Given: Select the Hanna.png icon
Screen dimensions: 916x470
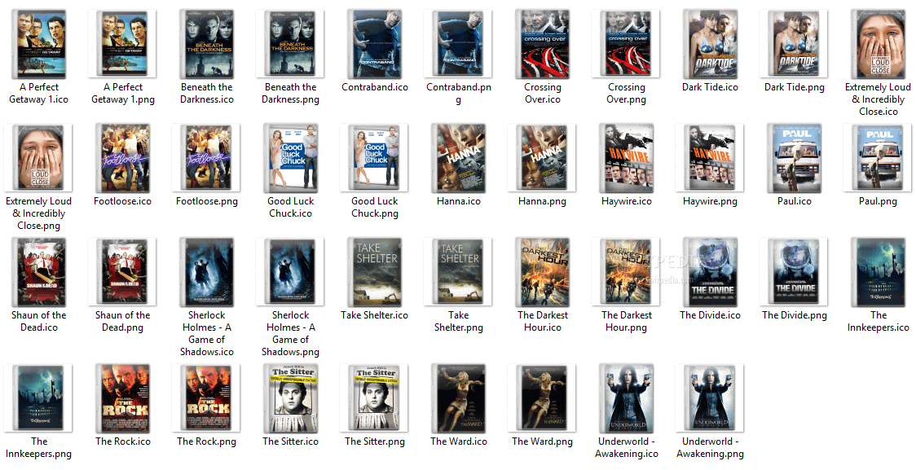Looking at the screenshot, I should click(543, 158).
